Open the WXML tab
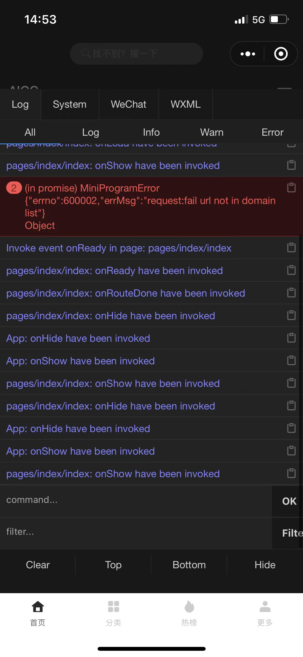The width and height of the screenshot is (303, 657). (185, 104)
